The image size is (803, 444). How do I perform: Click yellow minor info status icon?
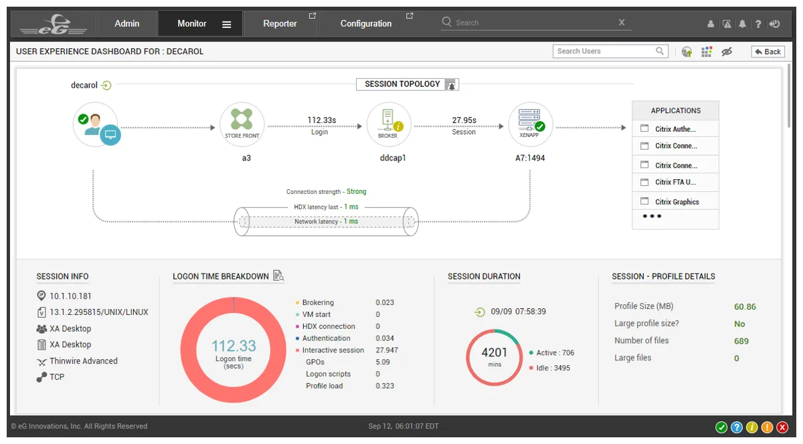coord(751,427)
